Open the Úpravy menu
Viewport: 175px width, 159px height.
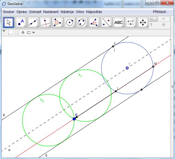click(x=22, y=12)
